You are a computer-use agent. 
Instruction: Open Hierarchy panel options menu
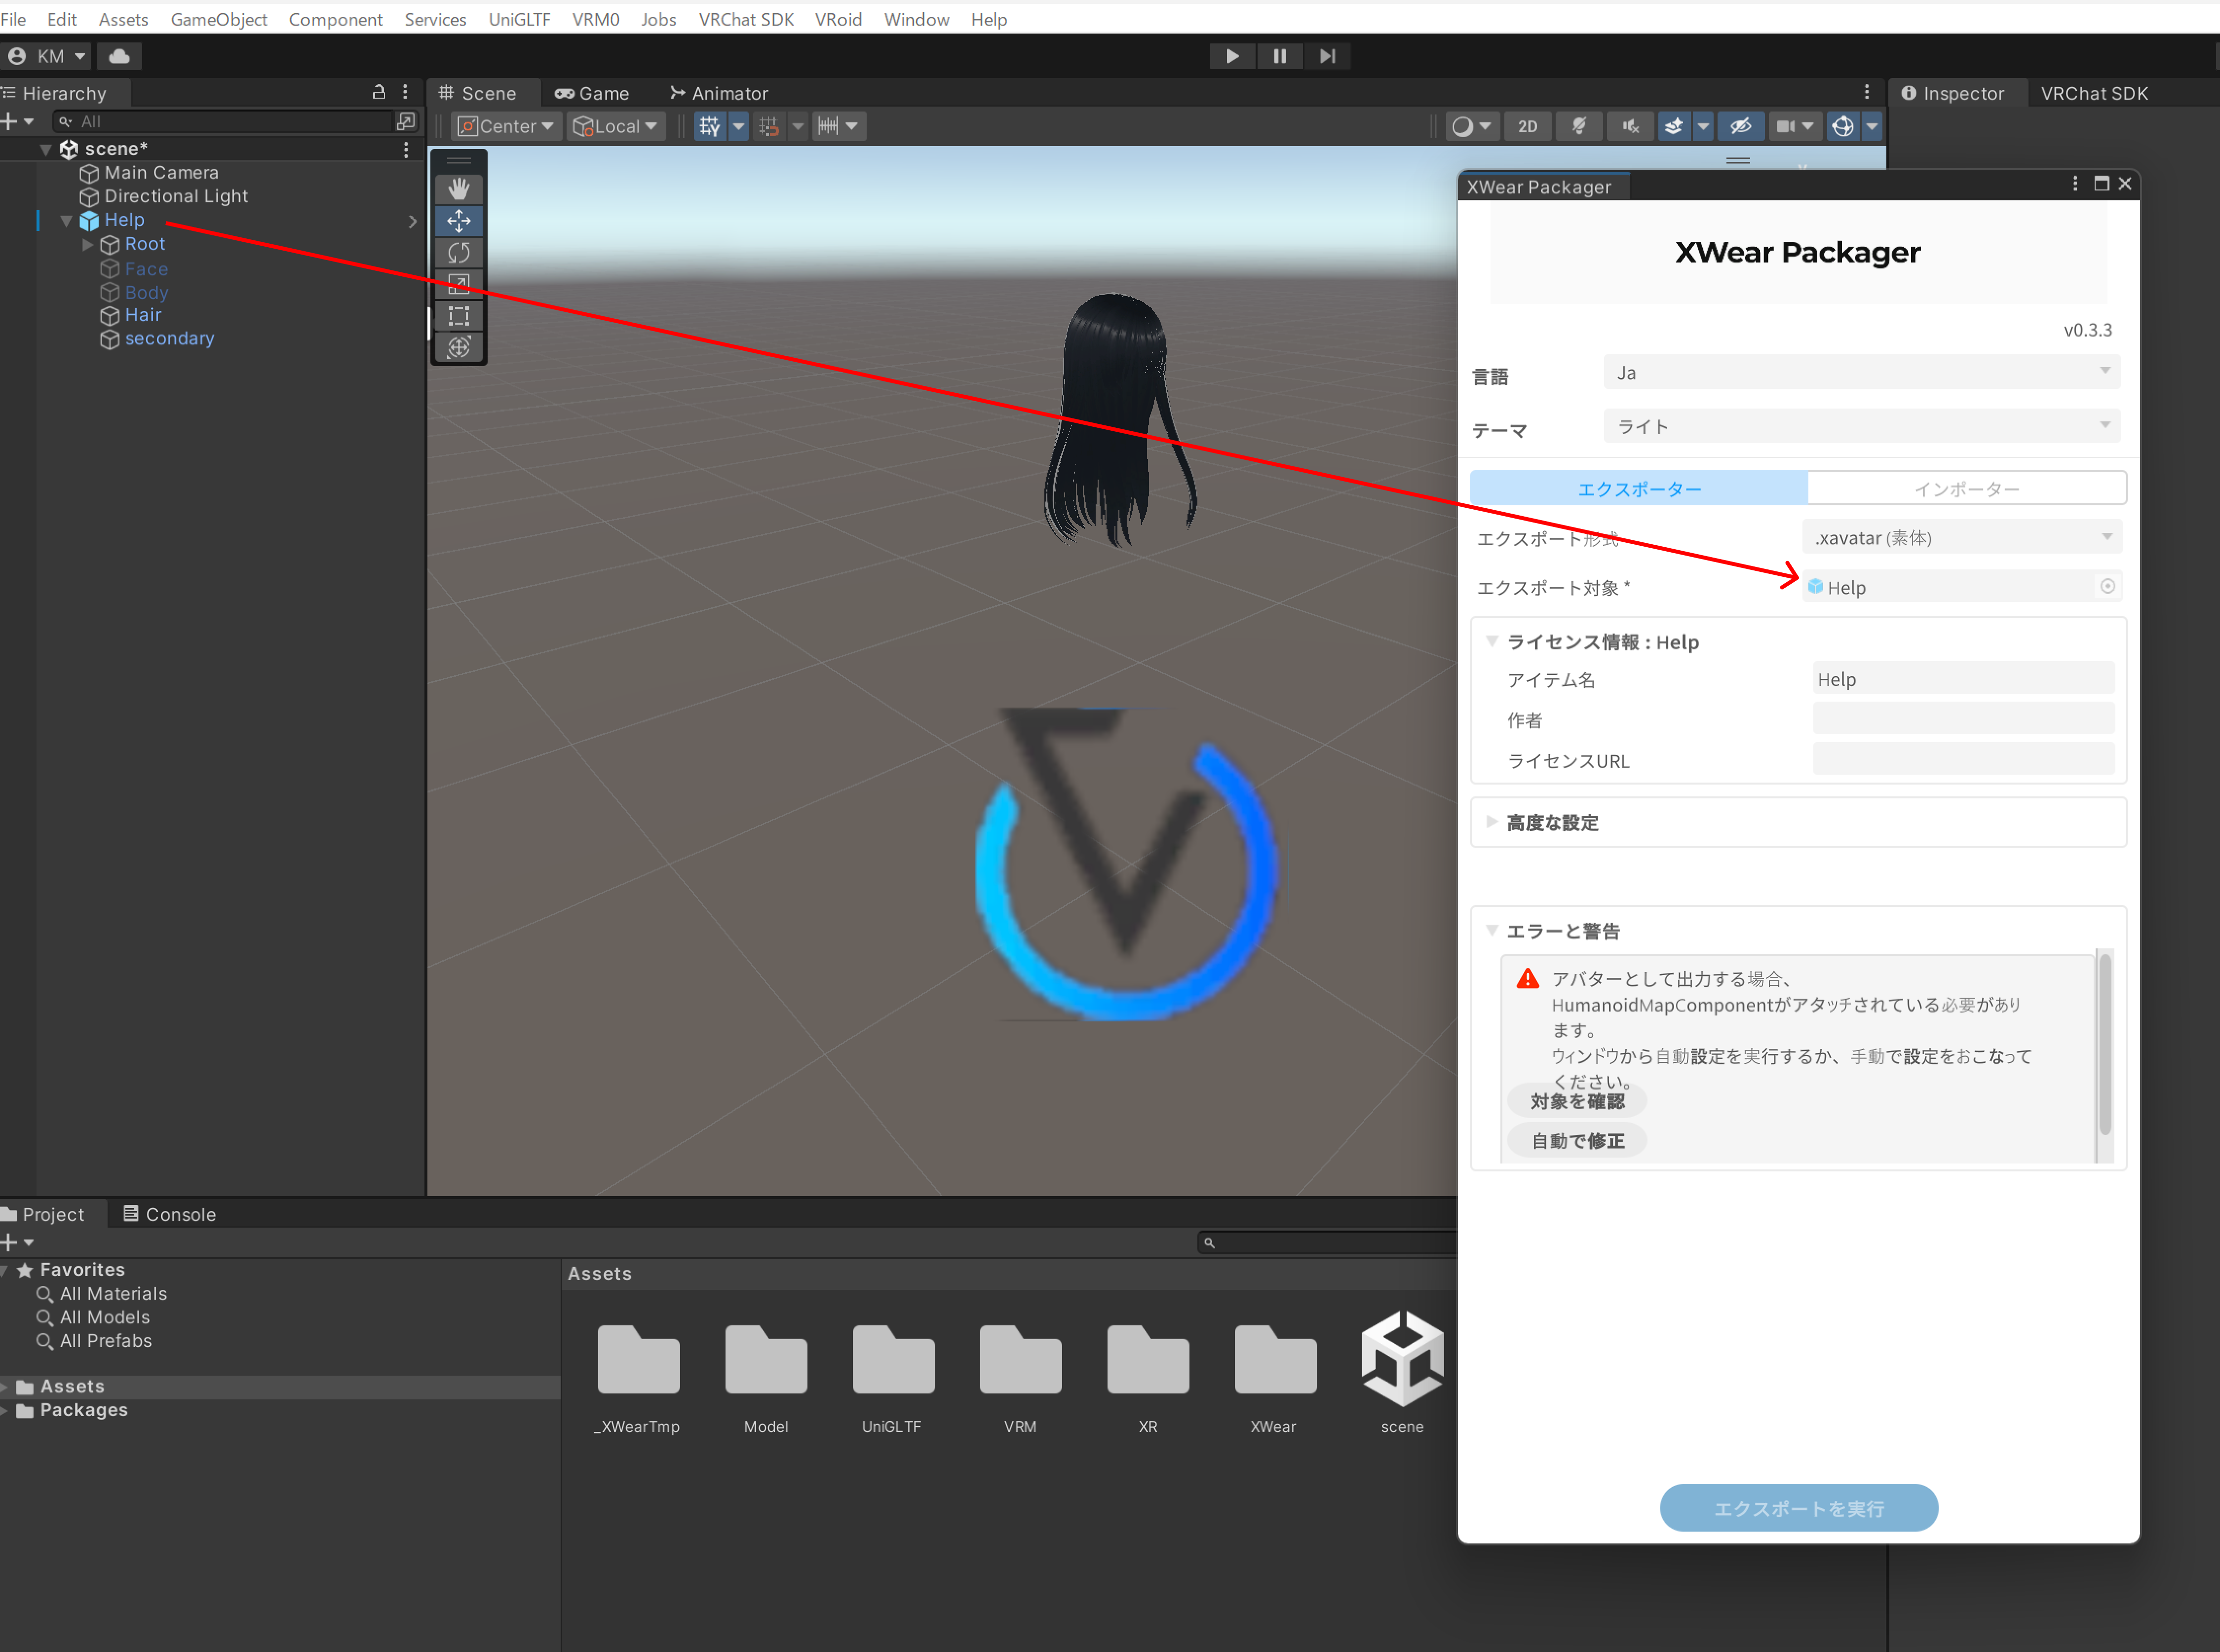tap(405, 92)
